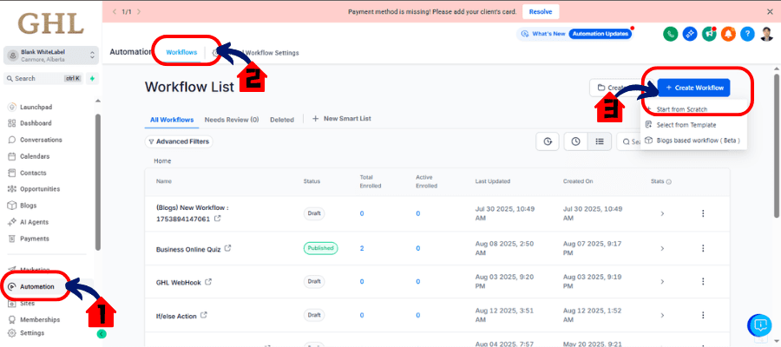Open If/else Action external link icon
781x347 pixels.
pos(203,315)
